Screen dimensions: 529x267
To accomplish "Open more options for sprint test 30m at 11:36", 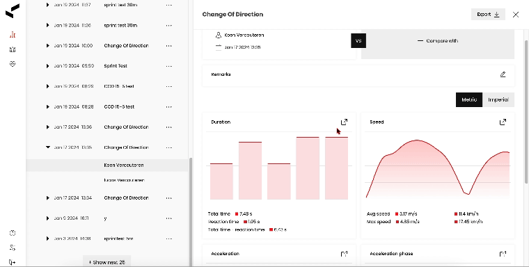I will 168,26.
